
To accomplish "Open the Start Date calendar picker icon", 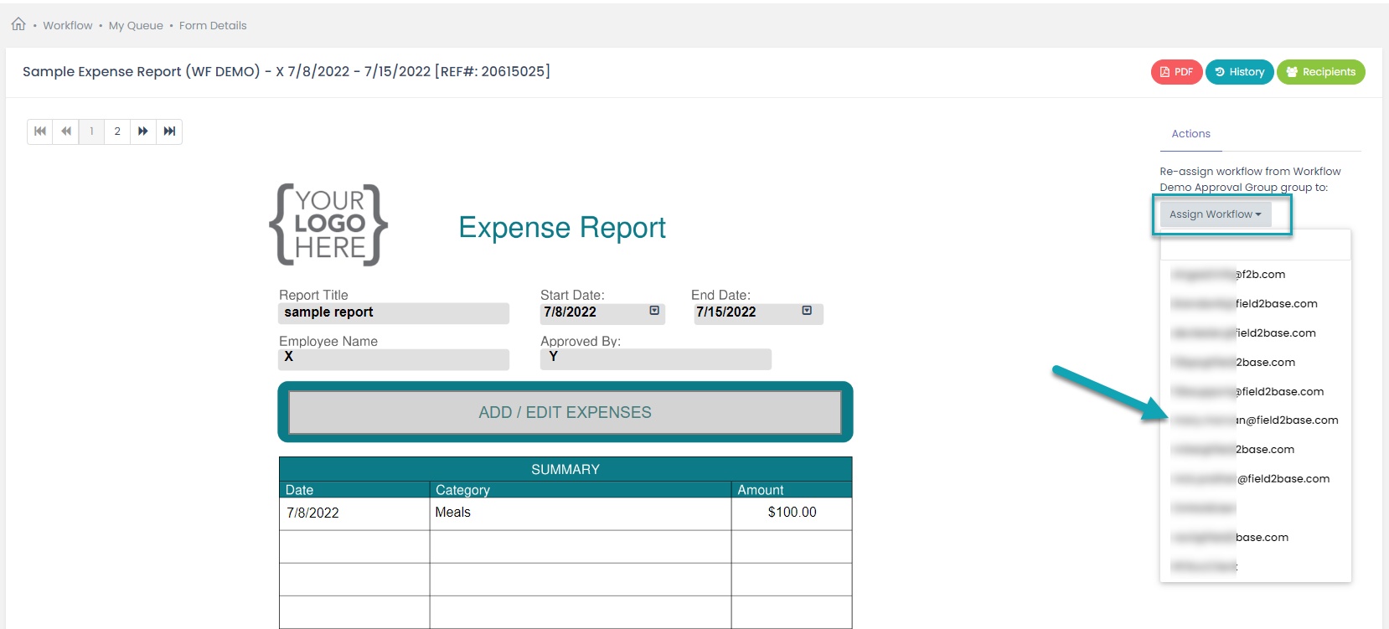I will point(654,311).
